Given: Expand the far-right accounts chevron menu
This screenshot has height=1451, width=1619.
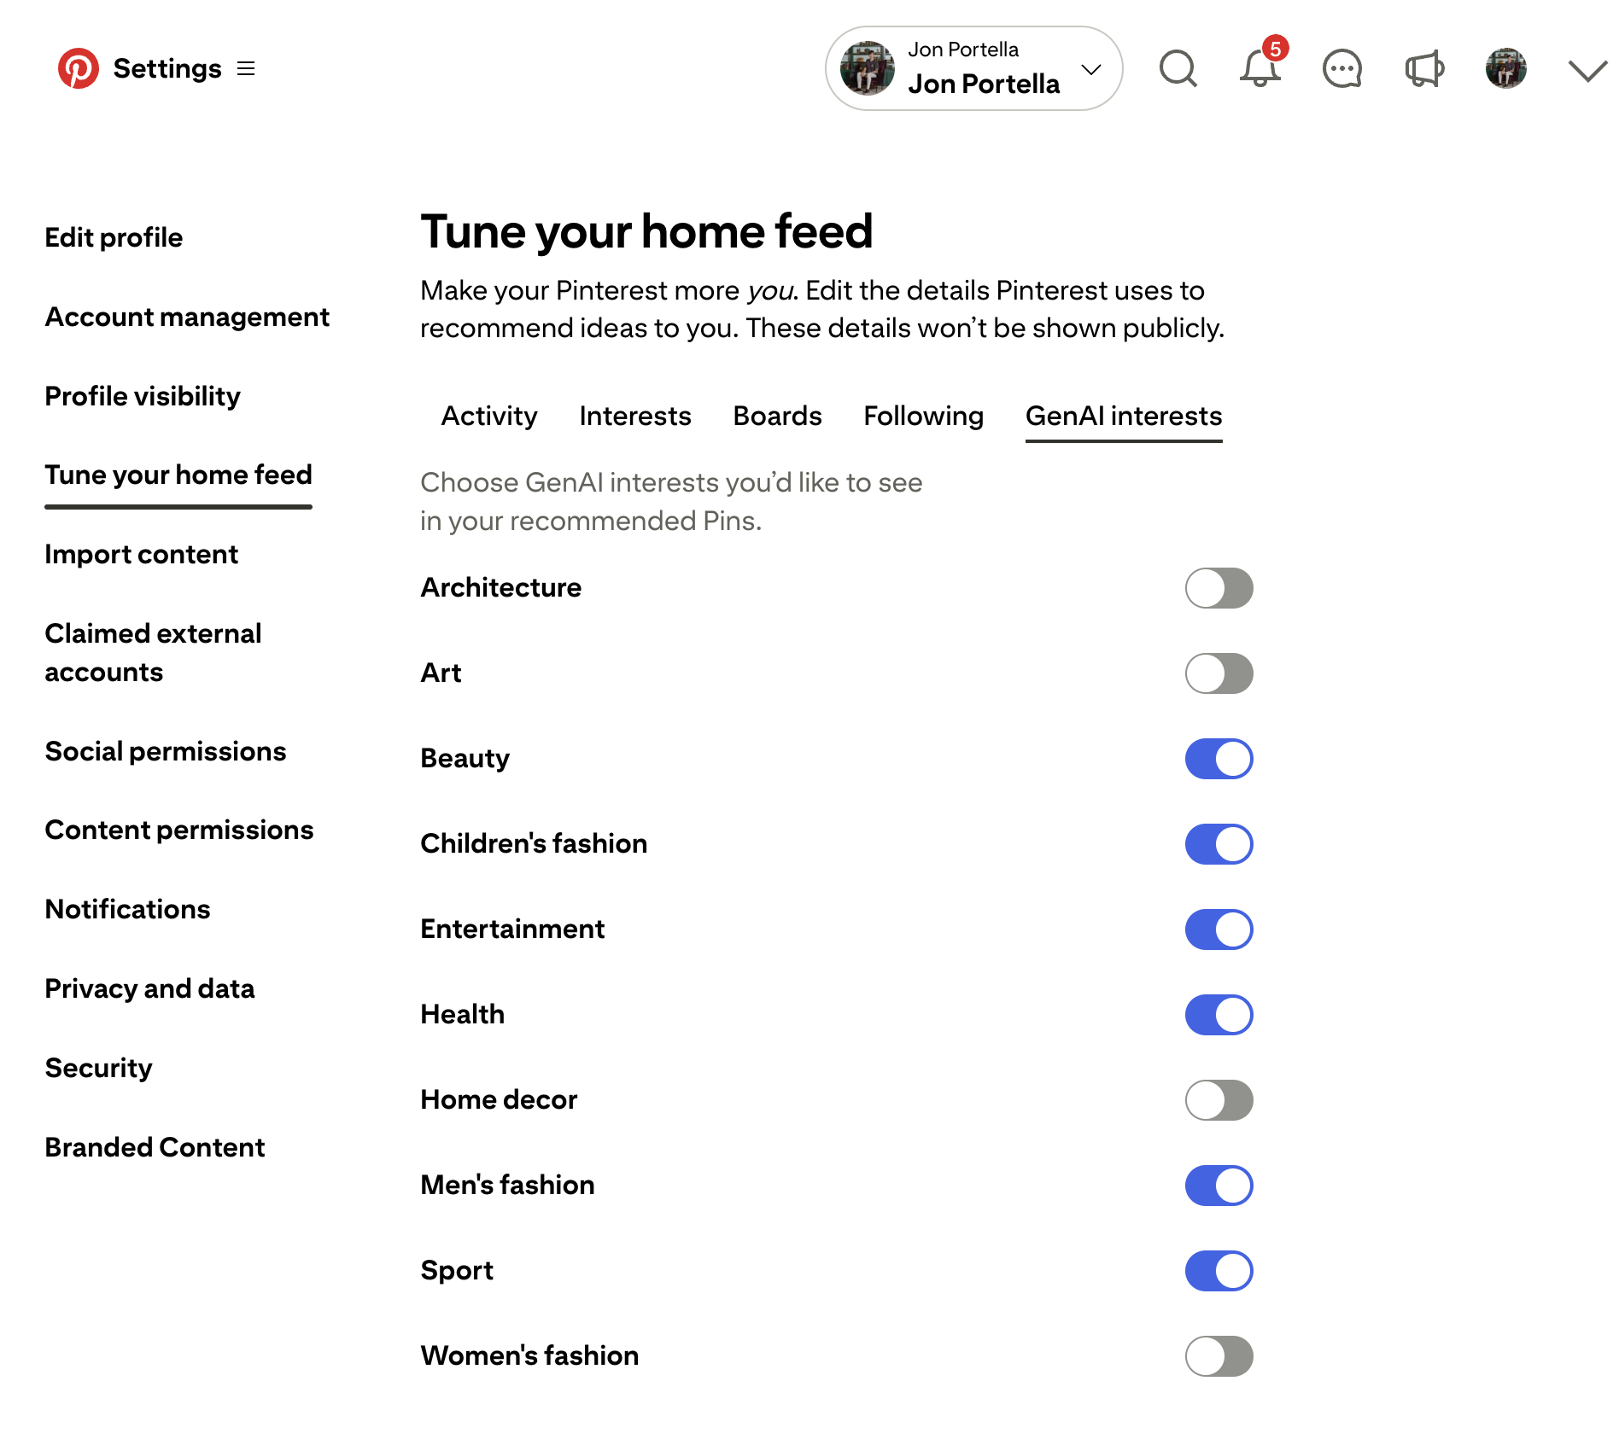Looking at the screenshot, I should 1587,70.
